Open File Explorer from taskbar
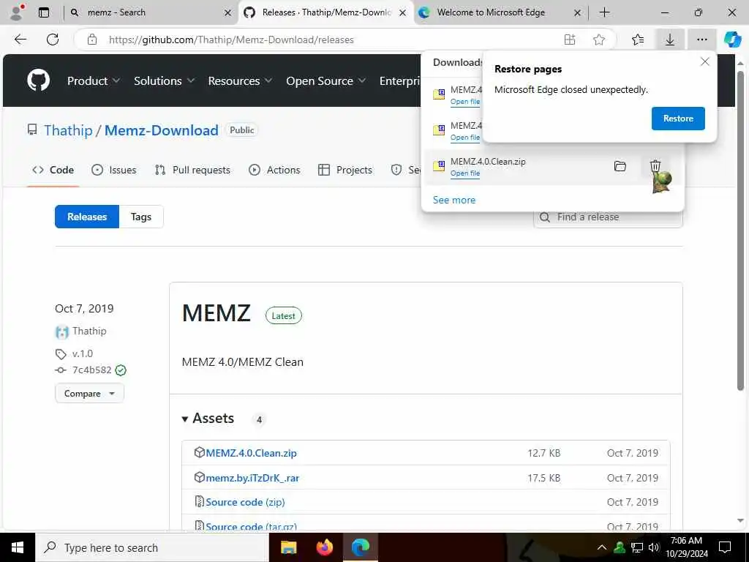 coord(288,547)
